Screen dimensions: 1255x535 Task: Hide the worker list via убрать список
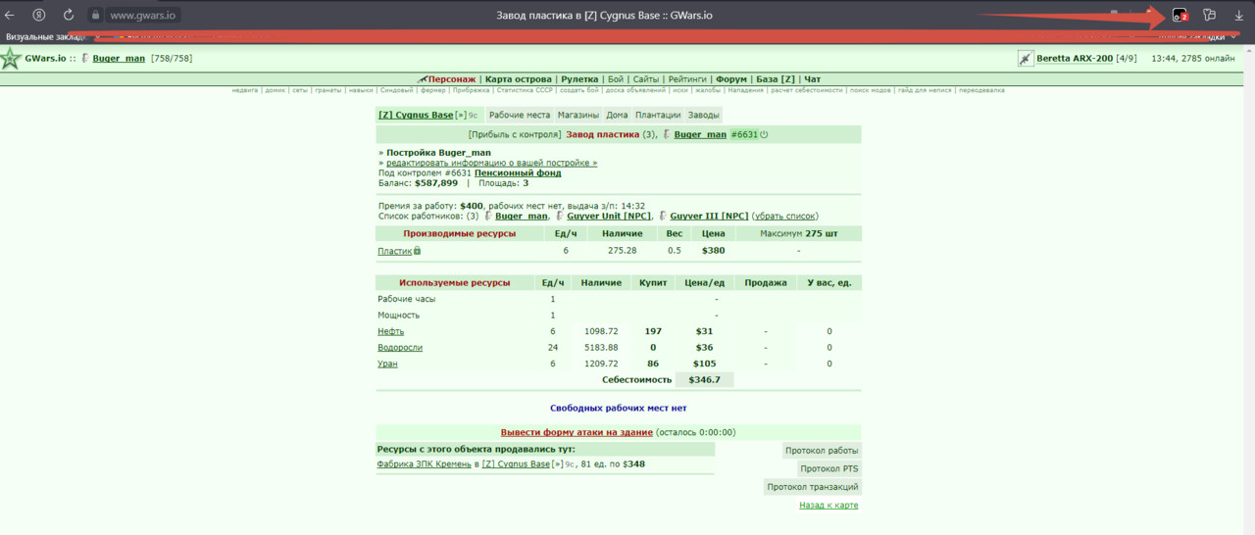tap(784, 217)
